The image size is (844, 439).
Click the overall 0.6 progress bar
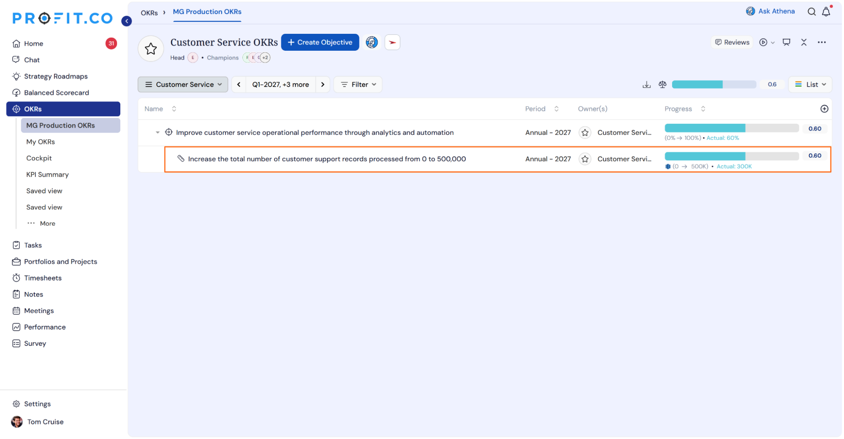714,85
